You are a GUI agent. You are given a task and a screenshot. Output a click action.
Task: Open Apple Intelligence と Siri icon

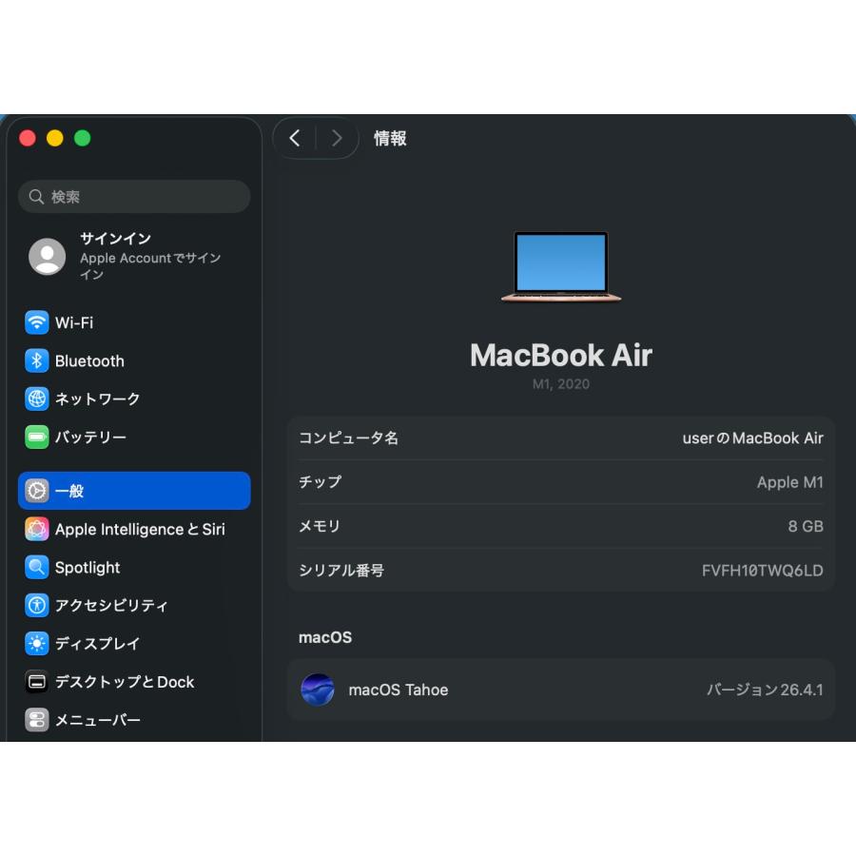tap(36, 529)
